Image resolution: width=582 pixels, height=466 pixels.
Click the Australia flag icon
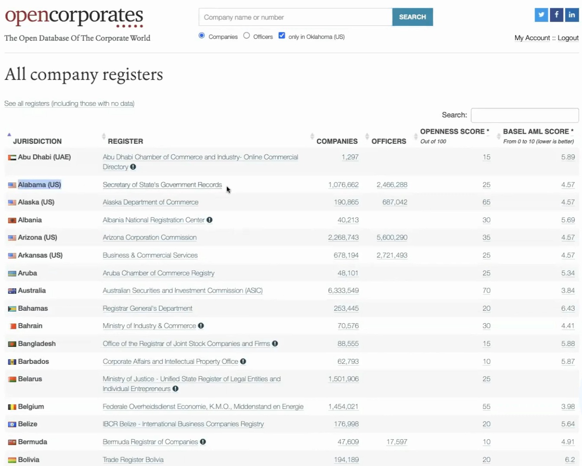point(12,291)
